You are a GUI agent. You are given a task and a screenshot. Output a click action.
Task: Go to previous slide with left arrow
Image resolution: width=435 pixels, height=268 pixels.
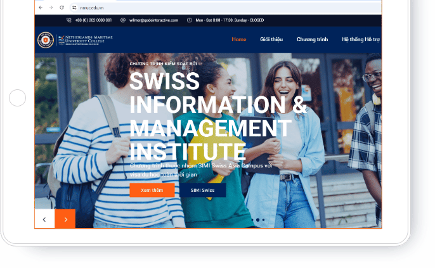[44, 219]
